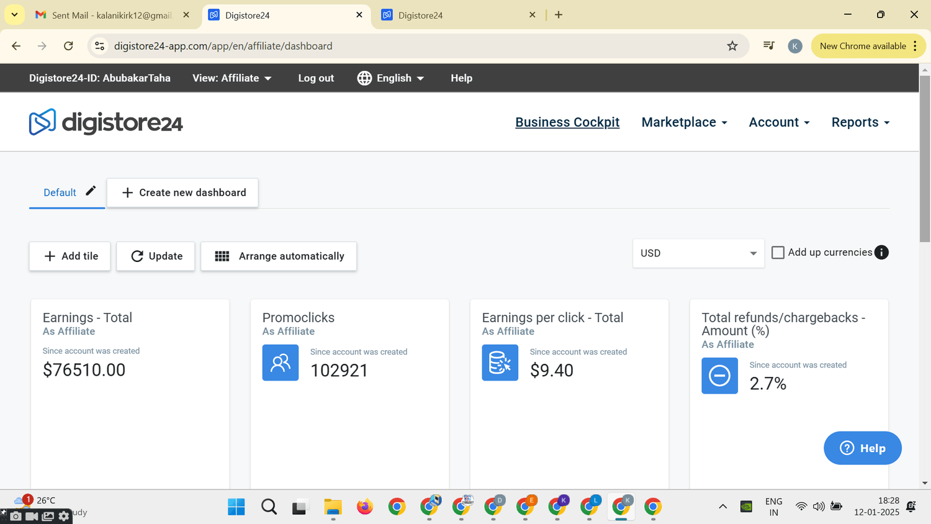This screenshot has width=931, height=524.
Task: Select the Default dashboard tab
Action: coord(60,192)
